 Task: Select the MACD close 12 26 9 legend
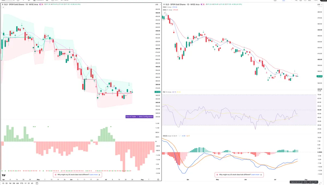(170, 136)
